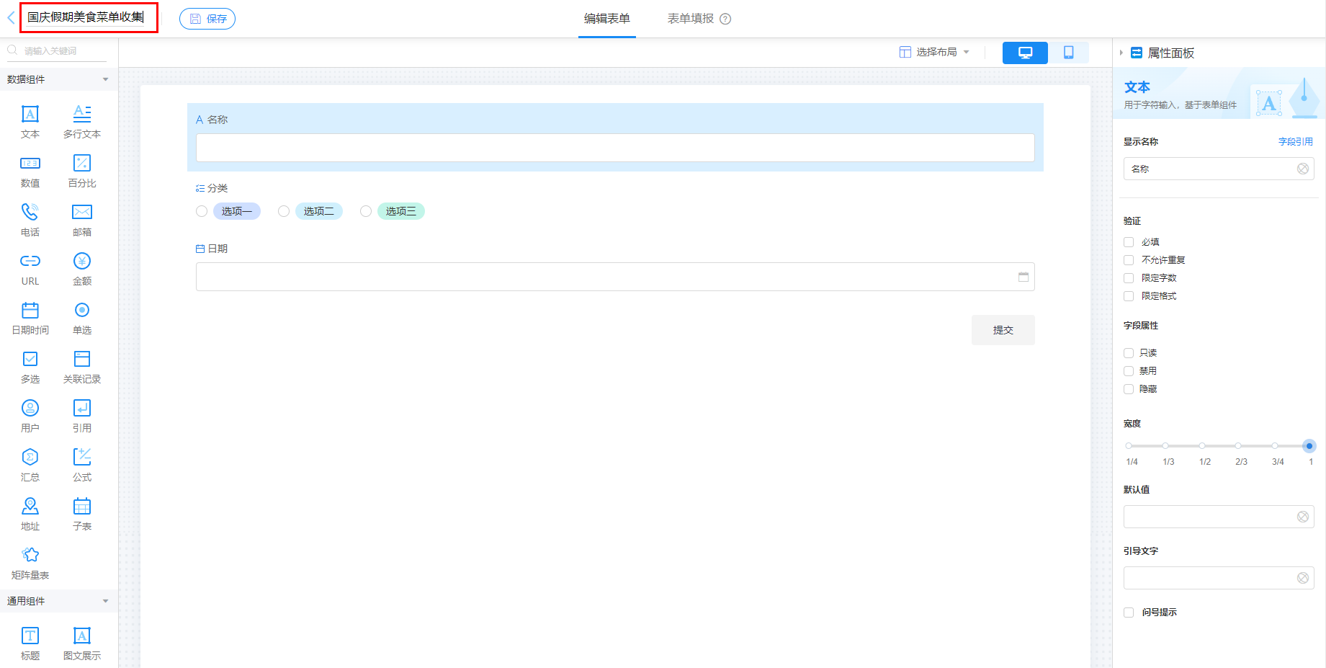
Task: Open help icon beside 表单填报
Action: coord(725,19)
